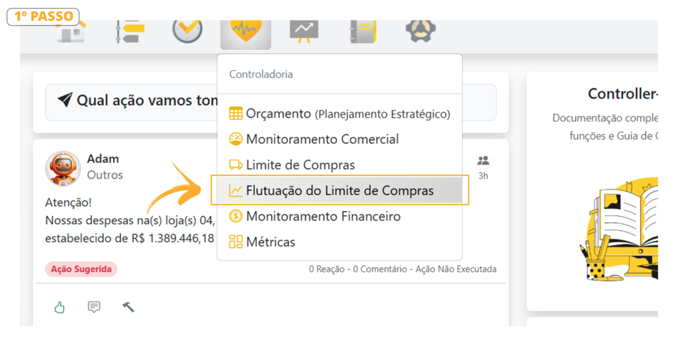Click the Ação Sugerida badge
Screen dimensions: 678x346
[x=81, y=269]
